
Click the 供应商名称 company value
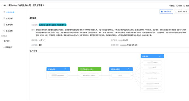tap(129, 45)
